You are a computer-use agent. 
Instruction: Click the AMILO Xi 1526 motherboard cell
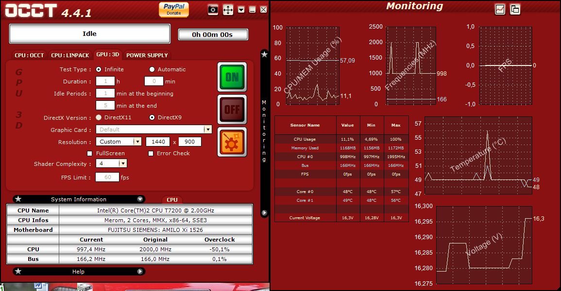coord(155,230)
